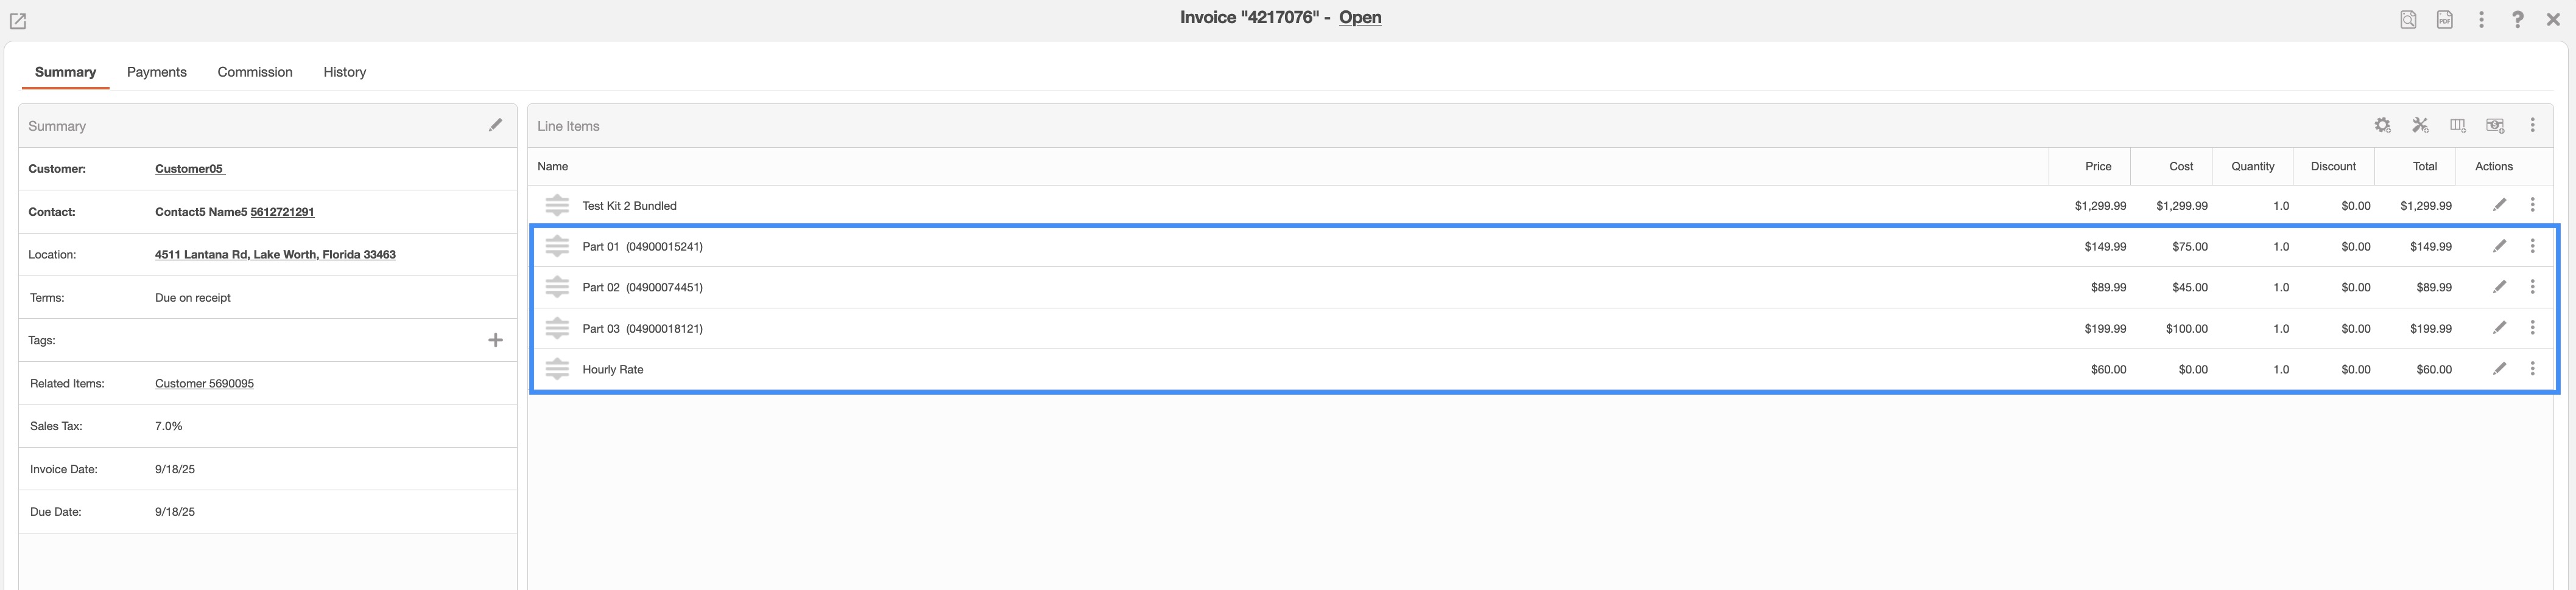Viewport: 2576px width, 590px height.
Task: Click the add columns icon in Line Items
Action: point(2457,126)
